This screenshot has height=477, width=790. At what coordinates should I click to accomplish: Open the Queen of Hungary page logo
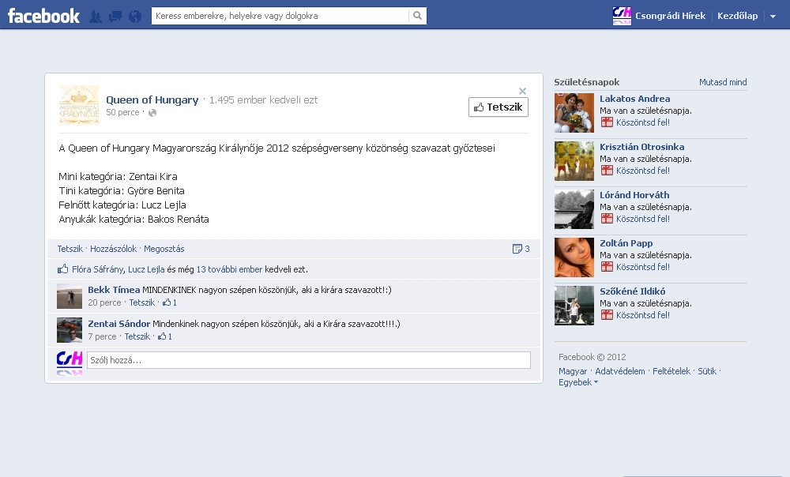pyautogui.click(x=79, y=105)
